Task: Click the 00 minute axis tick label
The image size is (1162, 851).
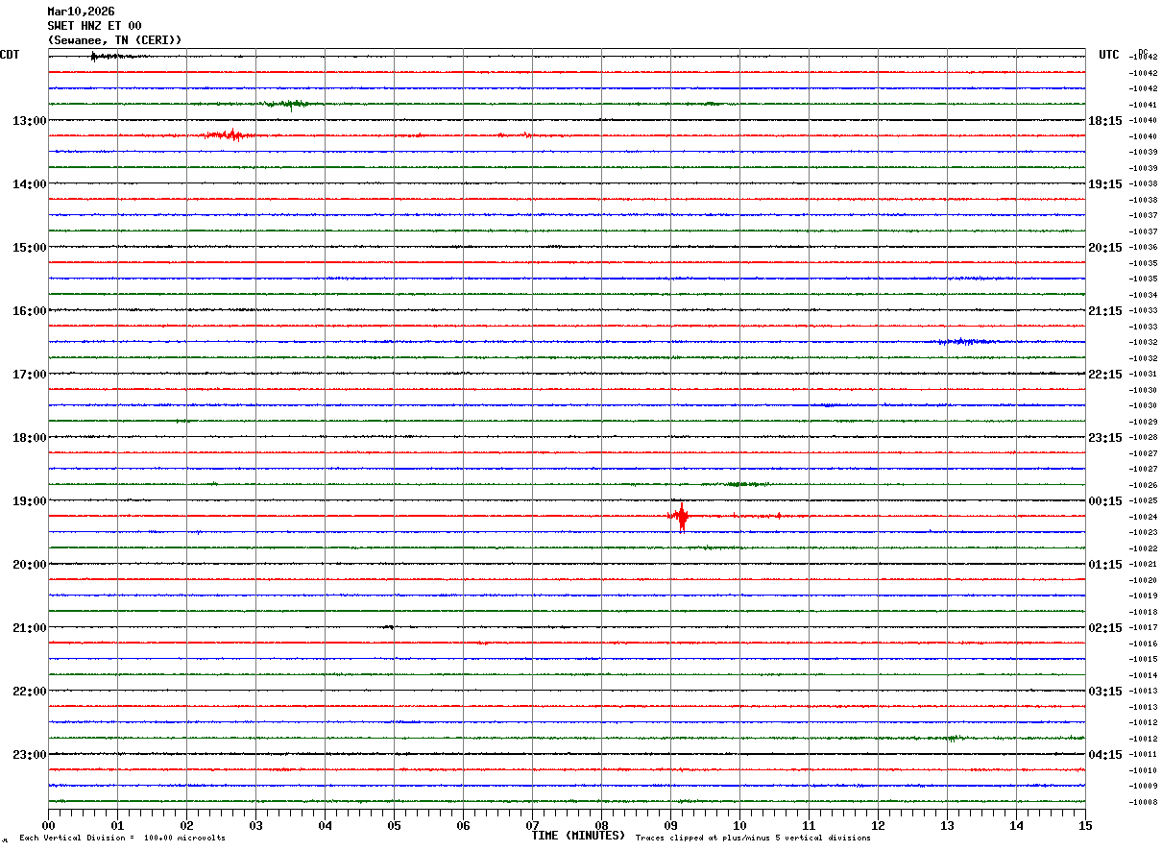Action: point(49,825)
